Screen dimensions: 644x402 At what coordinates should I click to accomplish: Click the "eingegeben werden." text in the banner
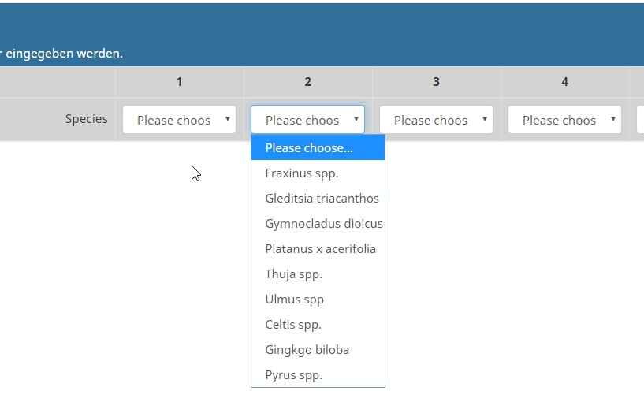point(64,54)
